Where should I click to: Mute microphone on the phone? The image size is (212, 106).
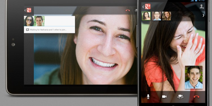tap(148, 97)
